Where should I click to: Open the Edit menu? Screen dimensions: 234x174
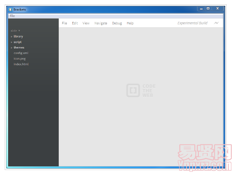coord(75,23)
